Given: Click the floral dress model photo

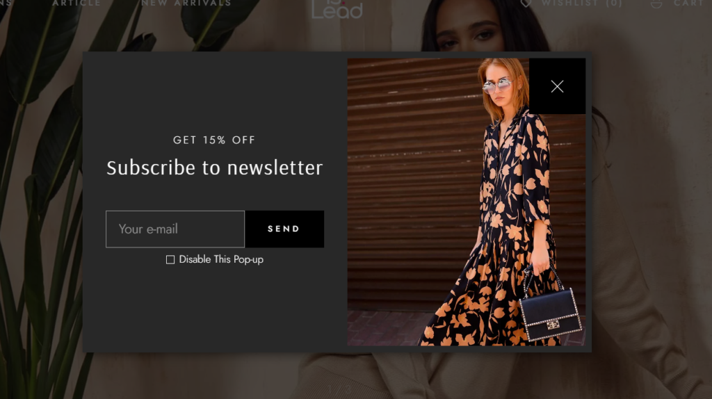Looking at the screenshot, I should (467, 202).
